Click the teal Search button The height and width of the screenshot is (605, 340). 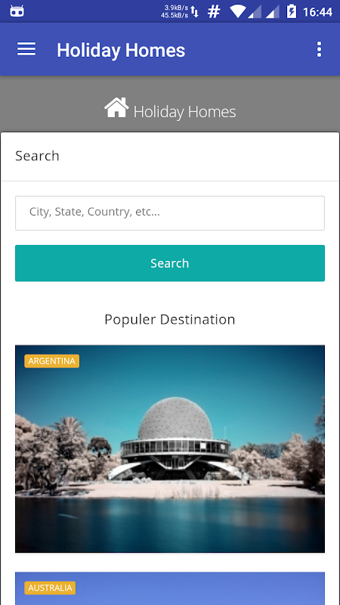coord(170,263)
